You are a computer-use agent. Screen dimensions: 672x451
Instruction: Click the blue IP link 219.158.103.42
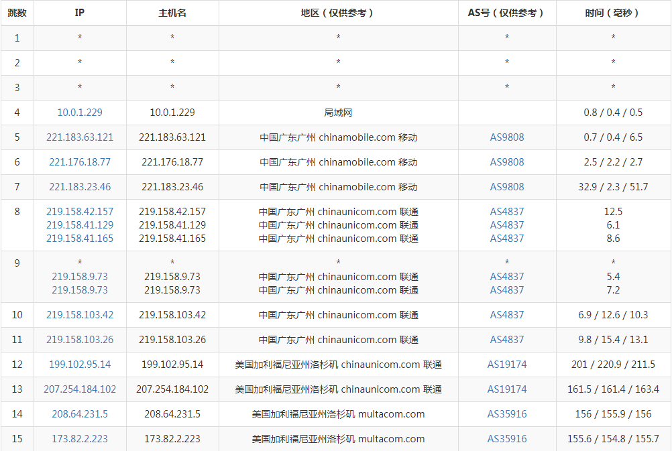point(80,315)
